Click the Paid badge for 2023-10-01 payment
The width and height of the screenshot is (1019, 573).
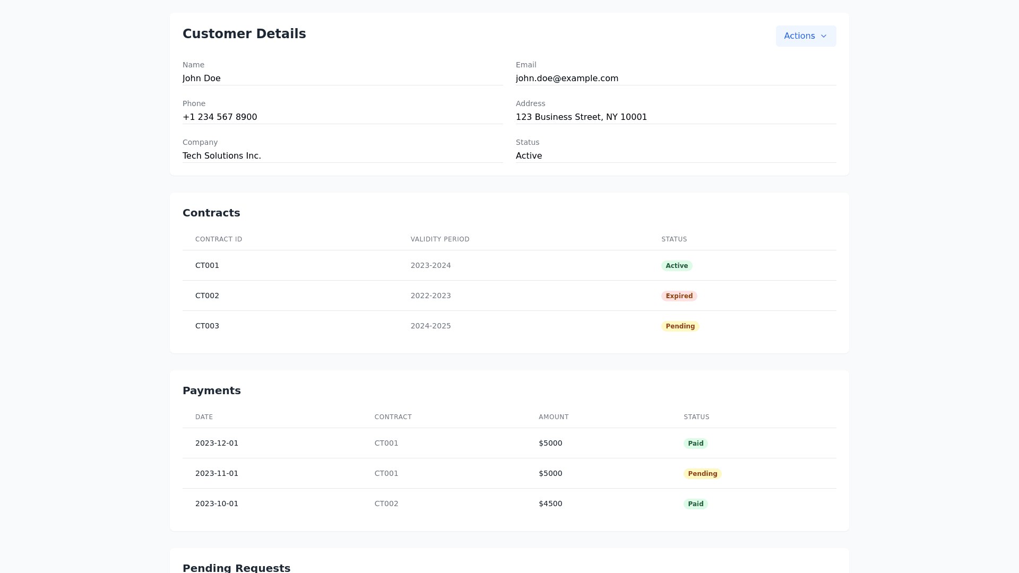(x=695, y=504)
